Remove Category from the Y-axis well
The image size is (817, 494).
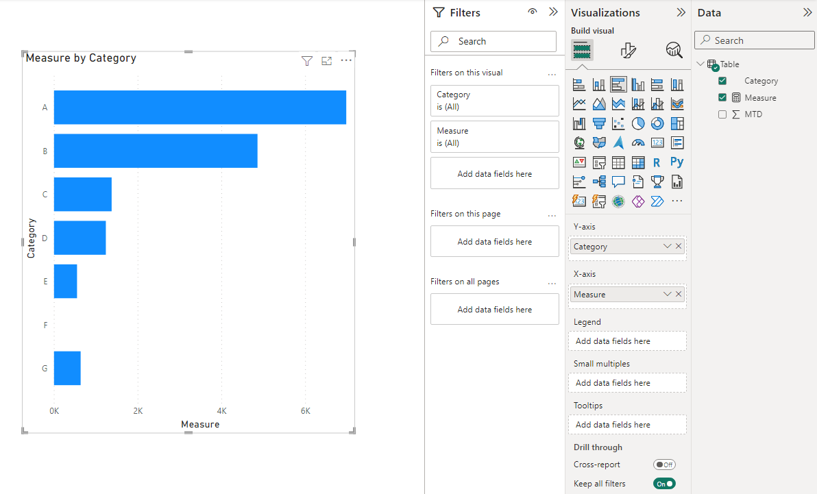(x=679, y=246)
